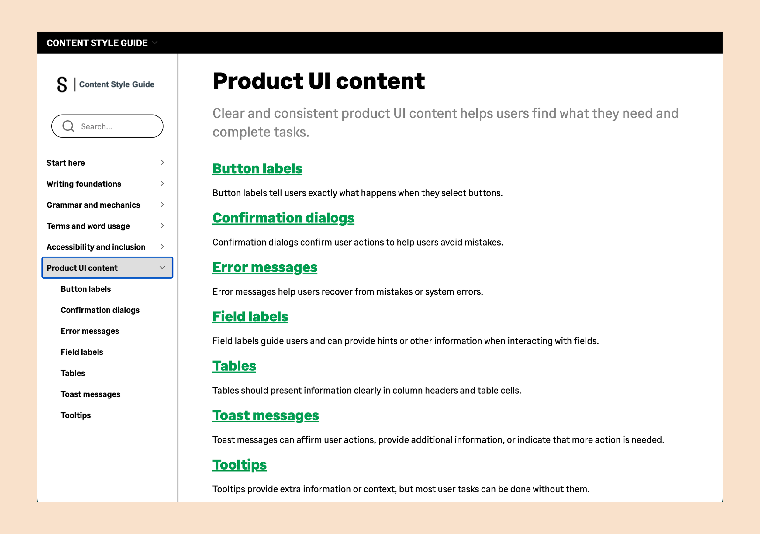This screenshot has width=760, height=534.
Task: Expand Terms and word usage chevron
Action: (162, 226)
